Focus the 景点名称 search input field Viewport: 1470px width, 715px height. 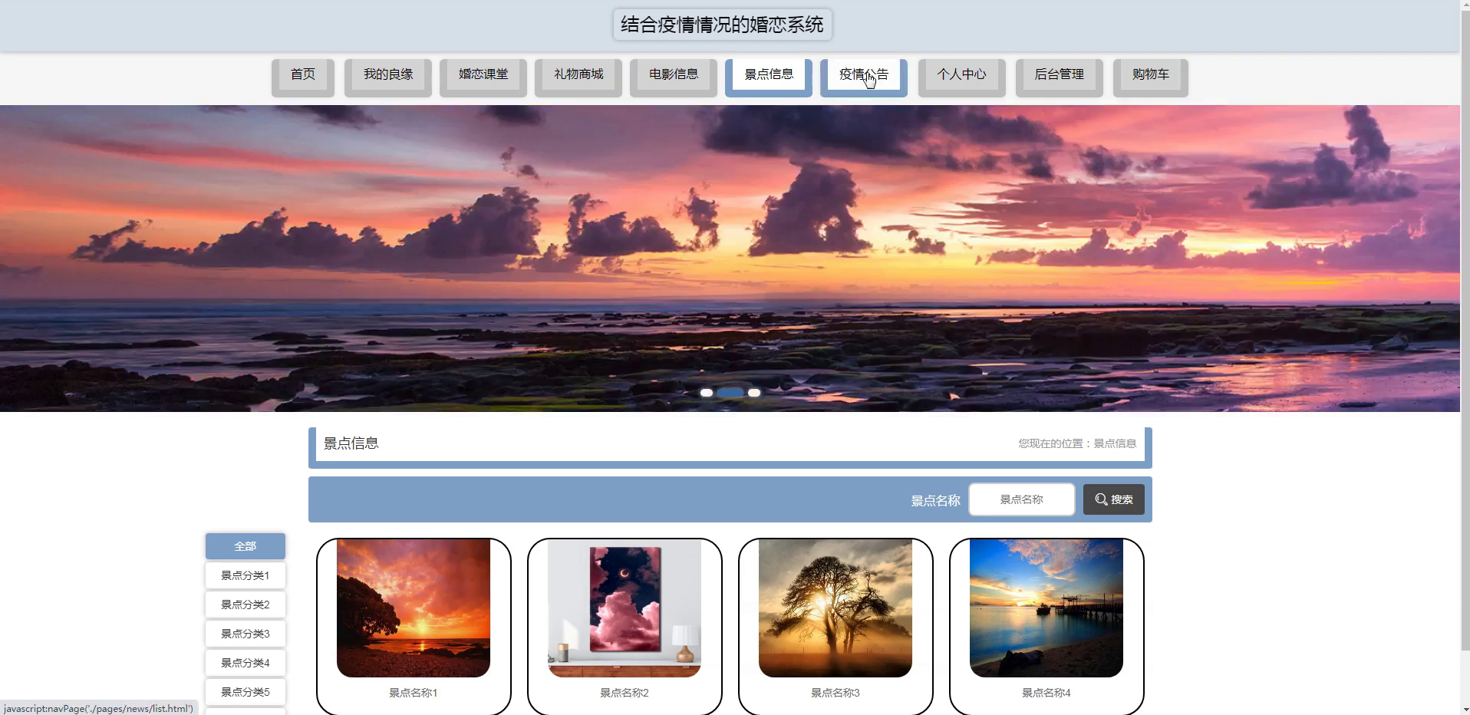pyautogui.click(x=1022, y=499)
